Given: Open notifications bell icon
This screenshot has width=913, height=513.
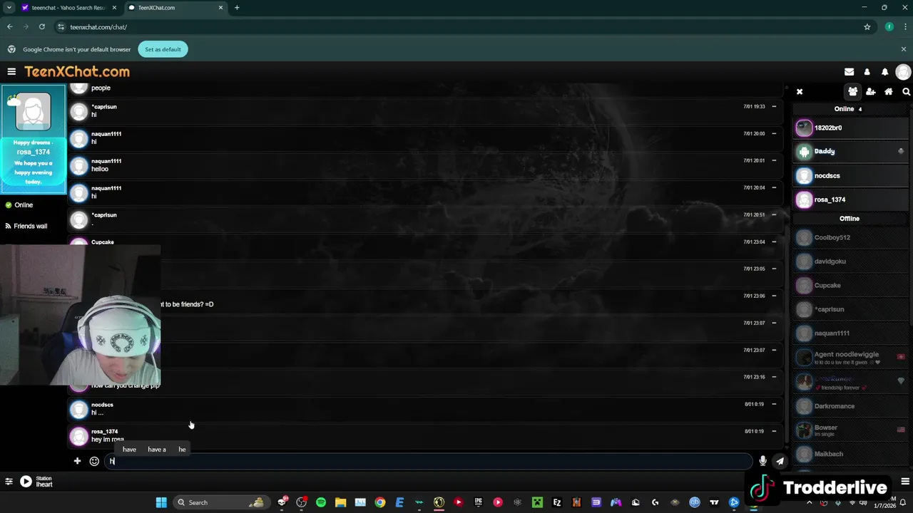Looking at the screenshot, I should tap(885, 72).
